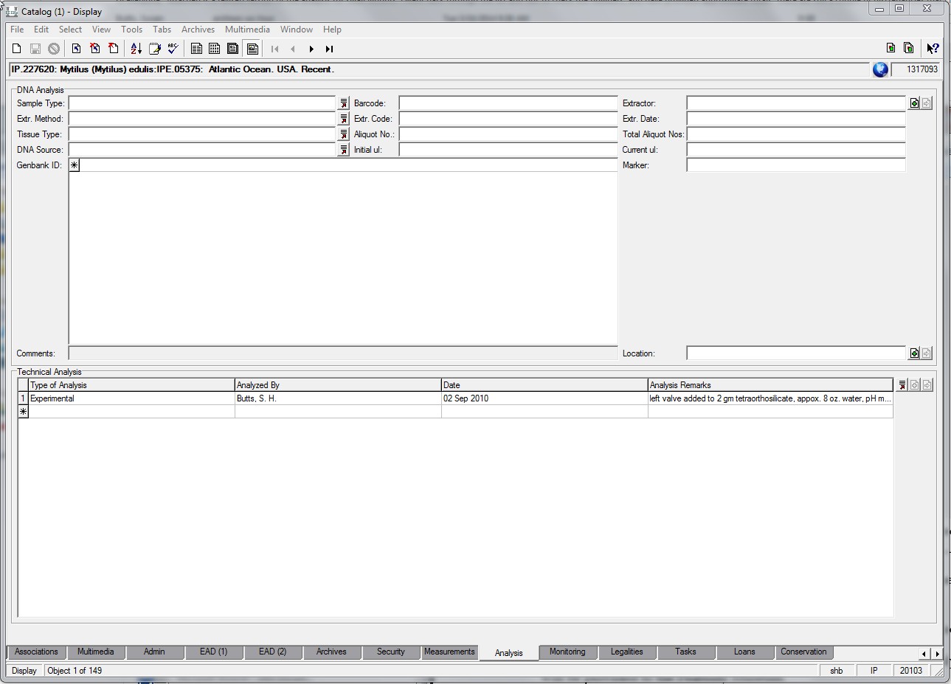Switch to the Legalities tab

click(x=626, y=652)
